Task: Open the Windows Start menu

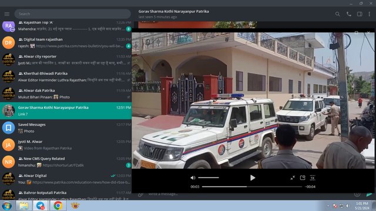Action: click(6, 206)
